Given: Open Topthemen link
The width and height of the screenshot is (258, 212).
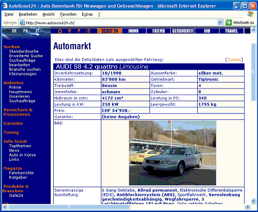Looking at the screenshot, I should click(20, 146).
